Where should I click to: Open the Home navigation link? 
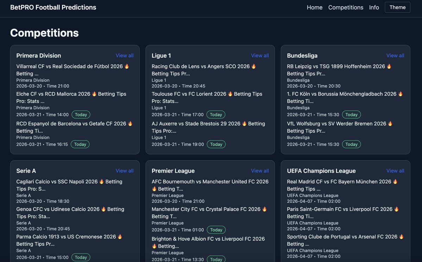point(314,7)
